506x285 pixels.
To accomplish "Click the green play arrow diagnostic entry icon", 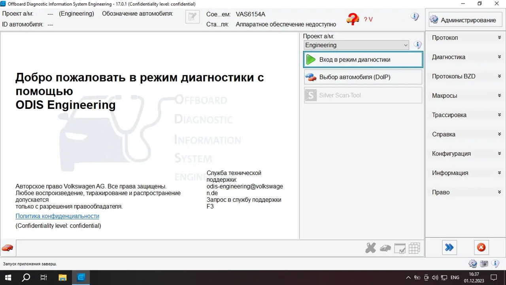I will coord(311,60).
